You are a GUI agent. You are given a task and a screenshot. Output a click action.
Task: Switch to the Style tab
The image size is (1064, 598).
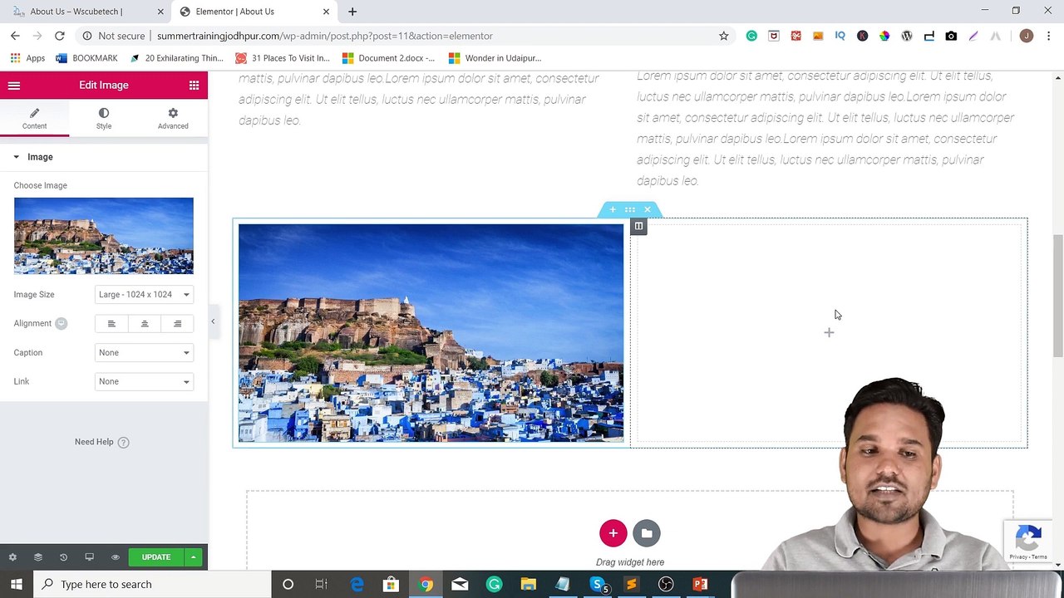coord(104,118)
